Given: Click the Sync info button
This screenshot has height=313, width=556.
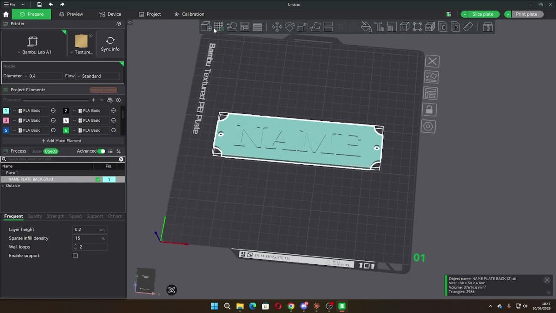Looking at the screenshot, I should coord(110,44).
